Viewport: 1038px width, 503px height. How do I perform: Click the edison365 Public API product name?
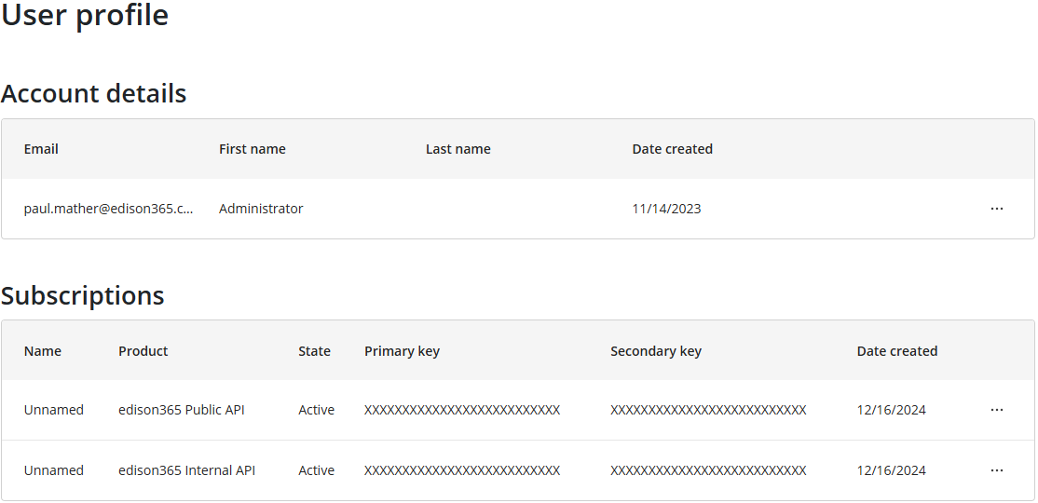tap(182, 410)
